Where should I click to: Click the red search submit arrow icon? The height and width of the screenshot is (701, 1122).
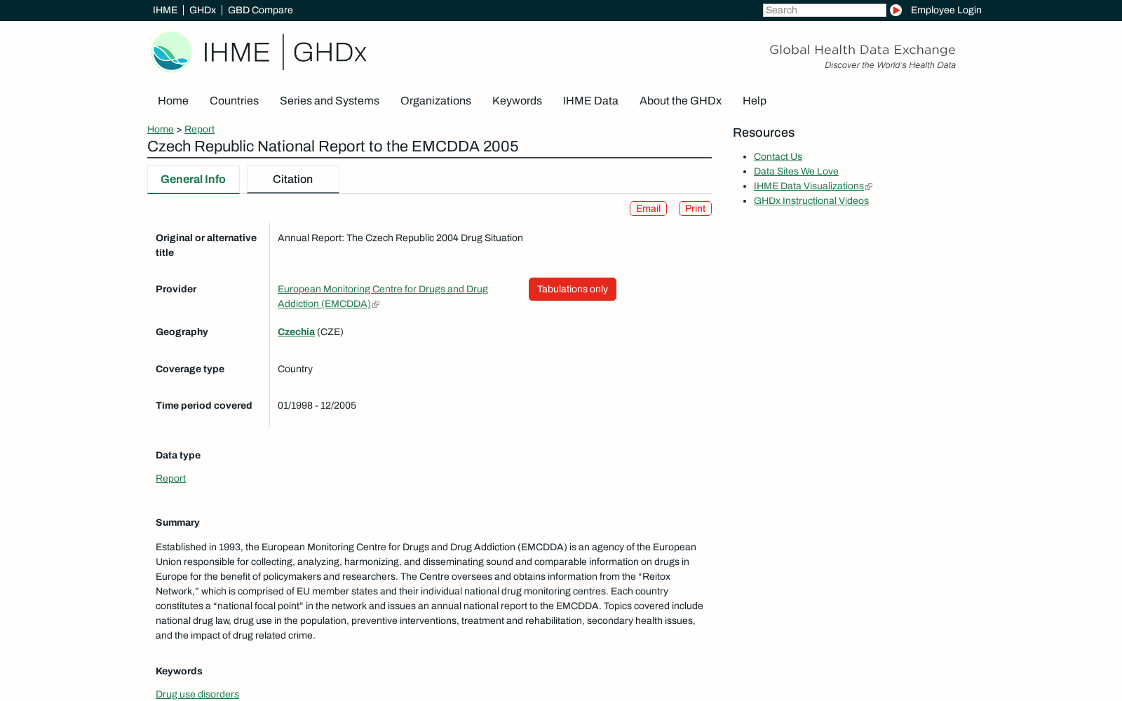(895, 10)
